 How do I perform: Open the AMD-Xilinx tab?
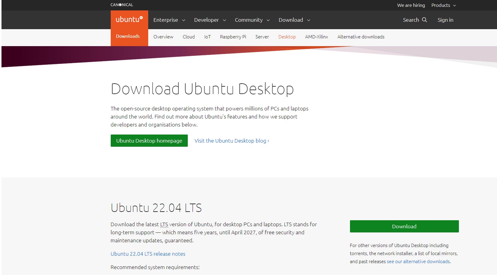316,37
